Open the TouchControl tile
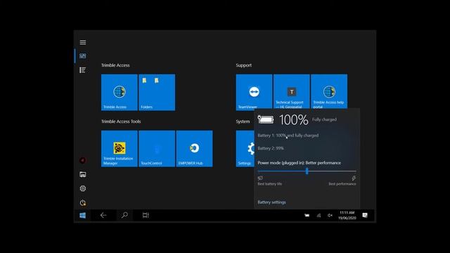 pyautogui.click(x=157, y=148)
